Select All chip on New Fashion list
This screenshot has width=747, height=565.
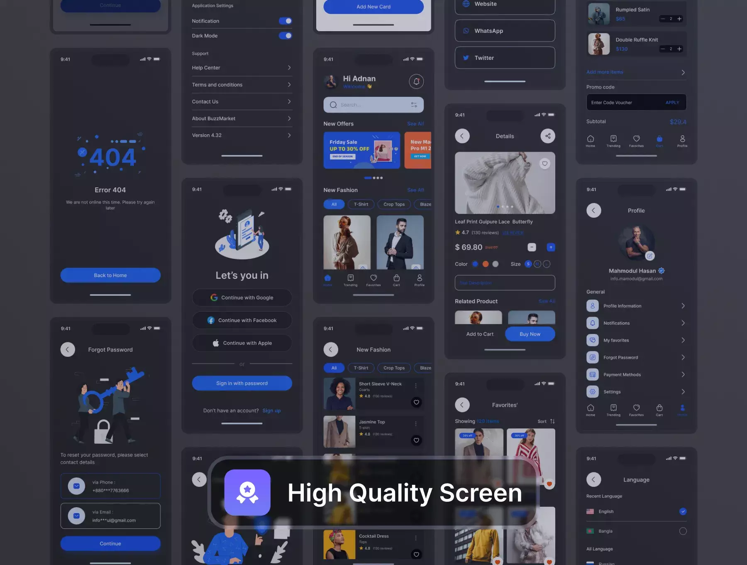(334, 368)
